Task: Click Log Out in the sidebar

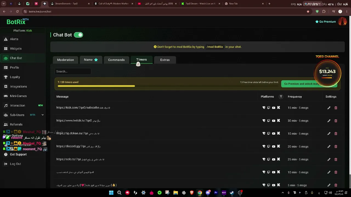Action: point(15,164)
